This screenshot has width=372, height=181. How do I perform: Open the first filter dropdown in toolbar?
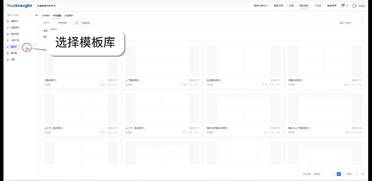point(49,23)
